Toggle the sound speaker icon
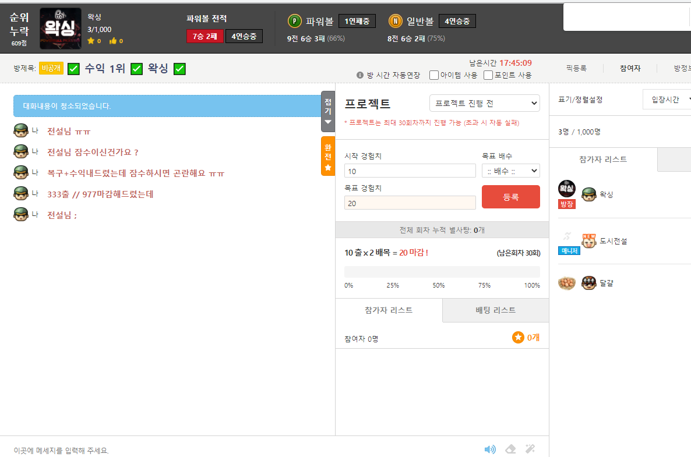This screenshot has width=691, height=457. (x=490, y=449)
